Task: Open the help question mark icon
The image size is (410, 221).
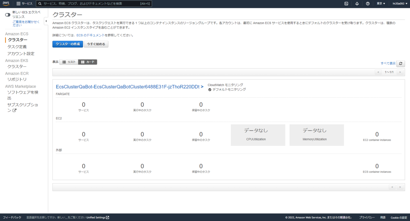Action: pos(368,3)
